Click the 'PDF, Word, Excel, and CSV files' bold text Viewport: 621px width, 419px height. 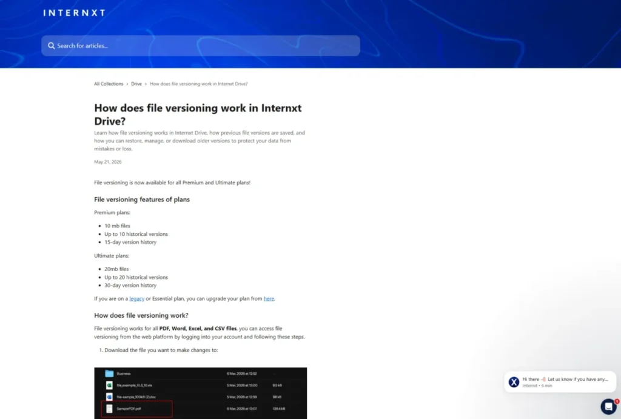click(198, 328)
